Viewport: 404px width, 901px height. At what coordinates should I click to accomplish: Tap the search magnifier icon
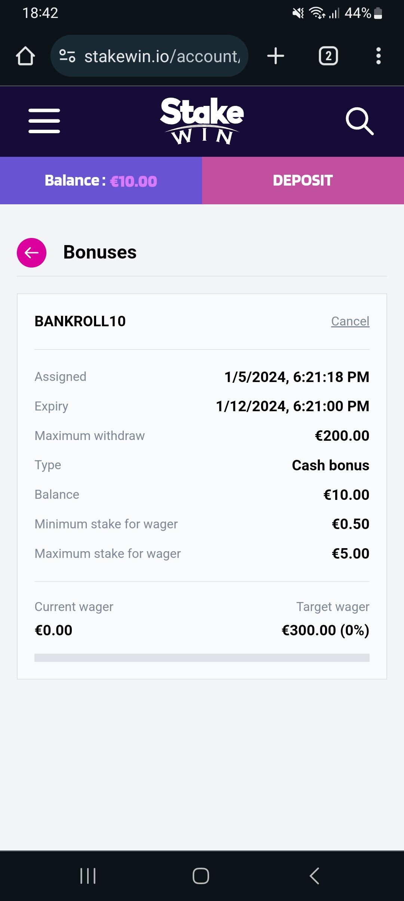359,121
